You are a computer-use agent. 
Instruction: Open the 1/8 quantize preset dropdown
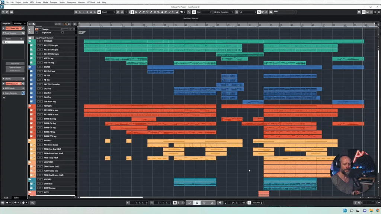coord(247,12)
